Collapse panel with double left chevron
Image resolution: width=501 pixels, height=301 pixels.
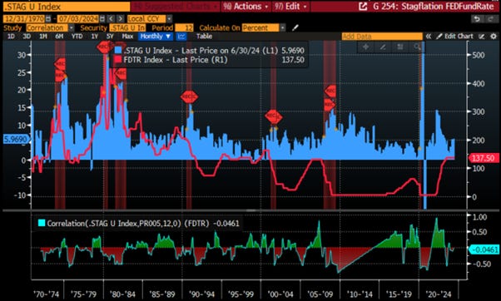click(429, 37)
